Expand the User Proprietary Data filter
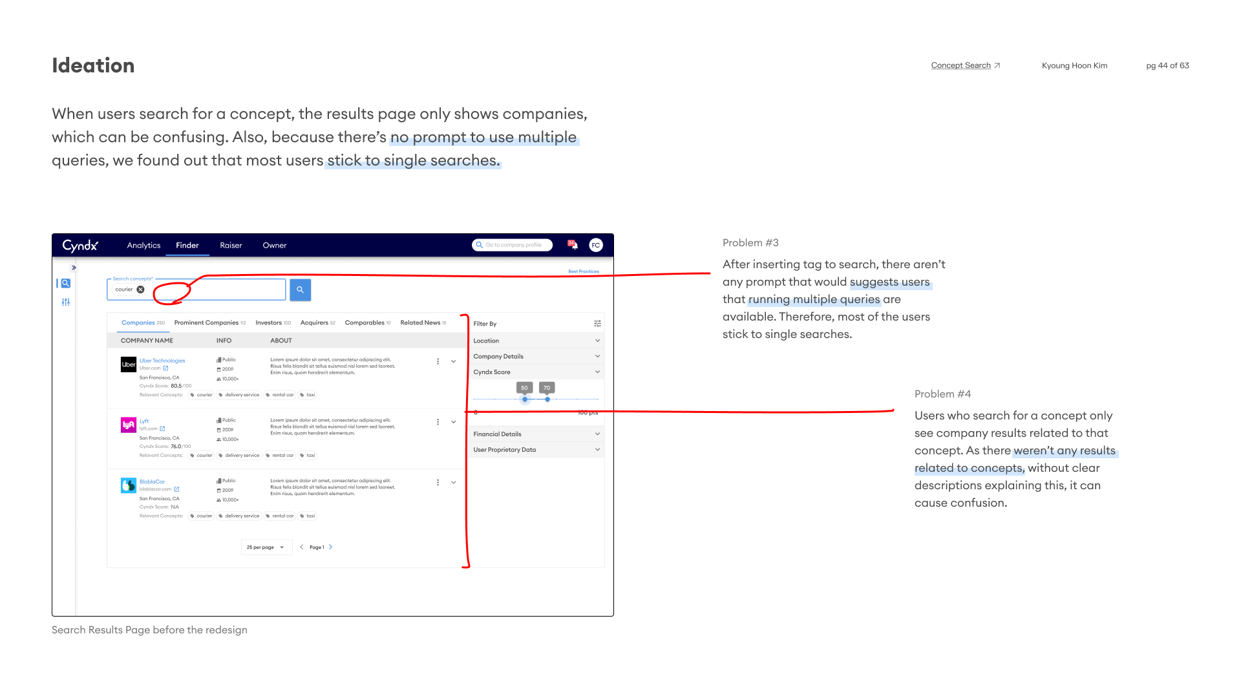 pos(536,450)
